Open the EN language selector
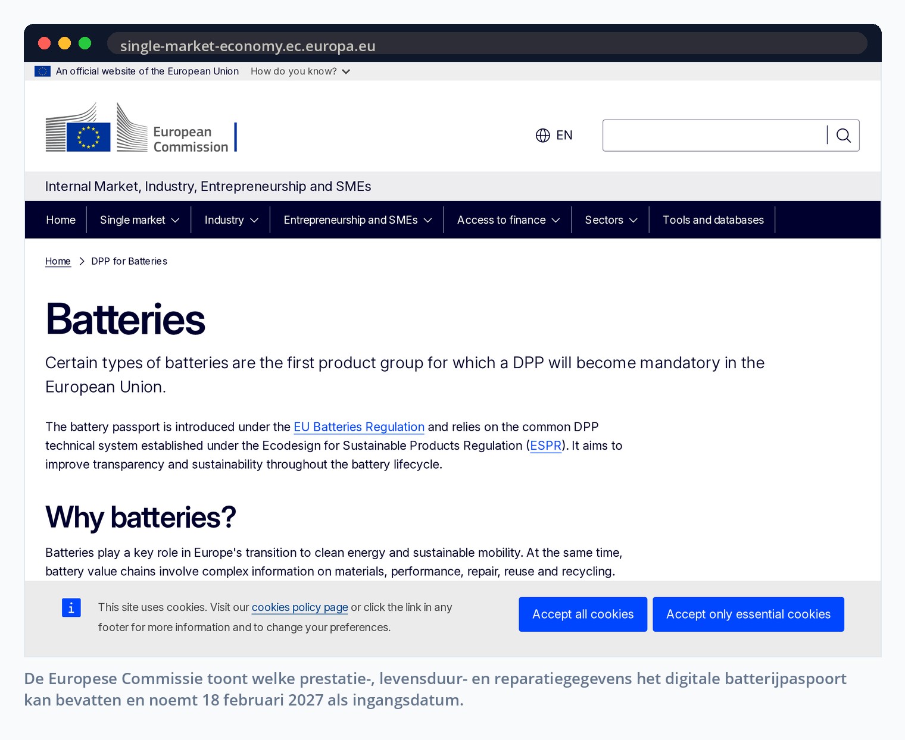Viewport: 905px width, 740px height. [554, 136]
